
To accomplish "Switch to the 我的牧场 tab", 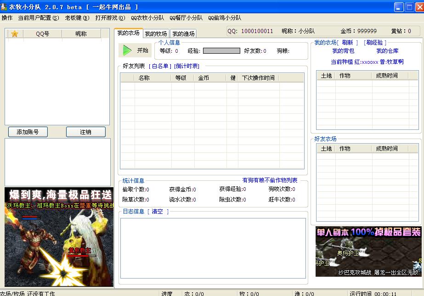I will pyautogui.click(x=156, y=34).
